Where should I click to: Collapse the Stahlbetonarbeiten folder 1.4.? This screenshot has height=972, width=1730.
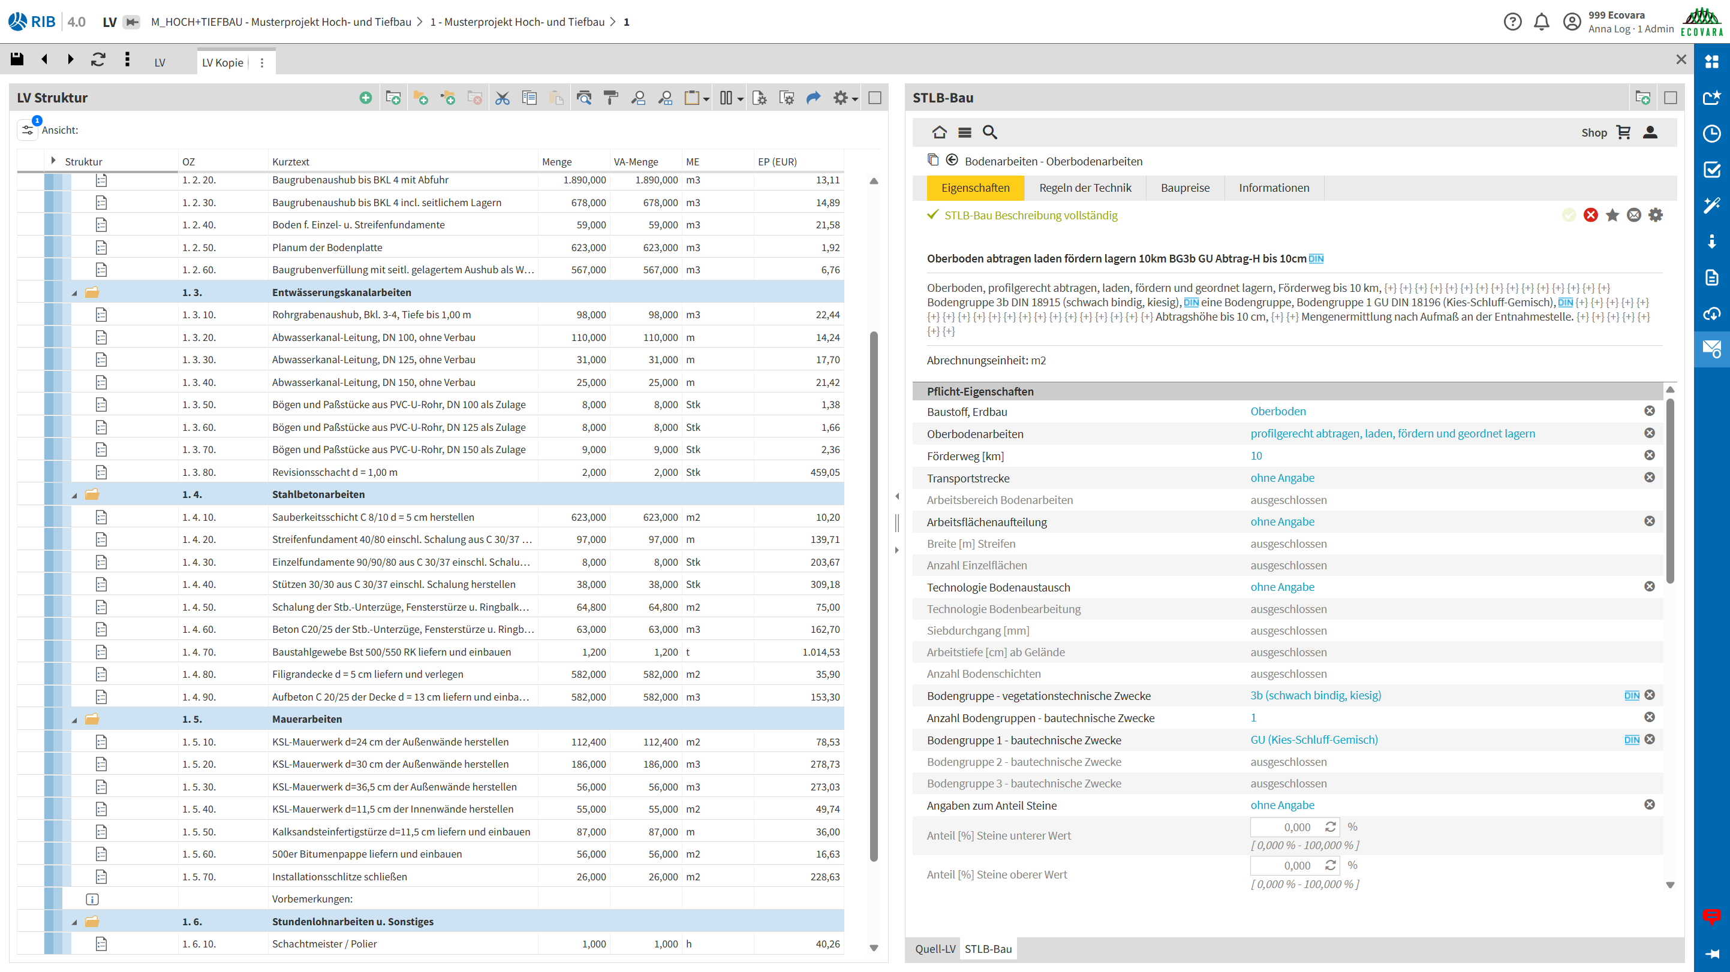(74, 496)
